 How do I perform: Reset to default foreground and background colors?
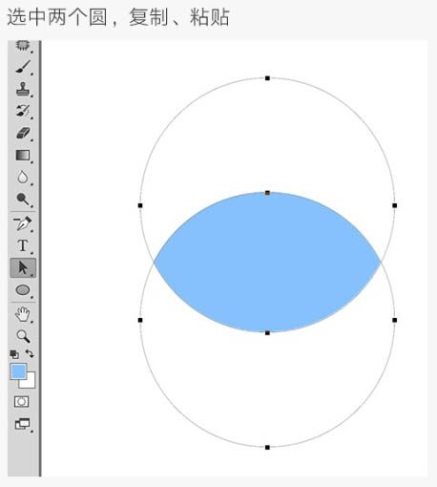tap(14, 354)
